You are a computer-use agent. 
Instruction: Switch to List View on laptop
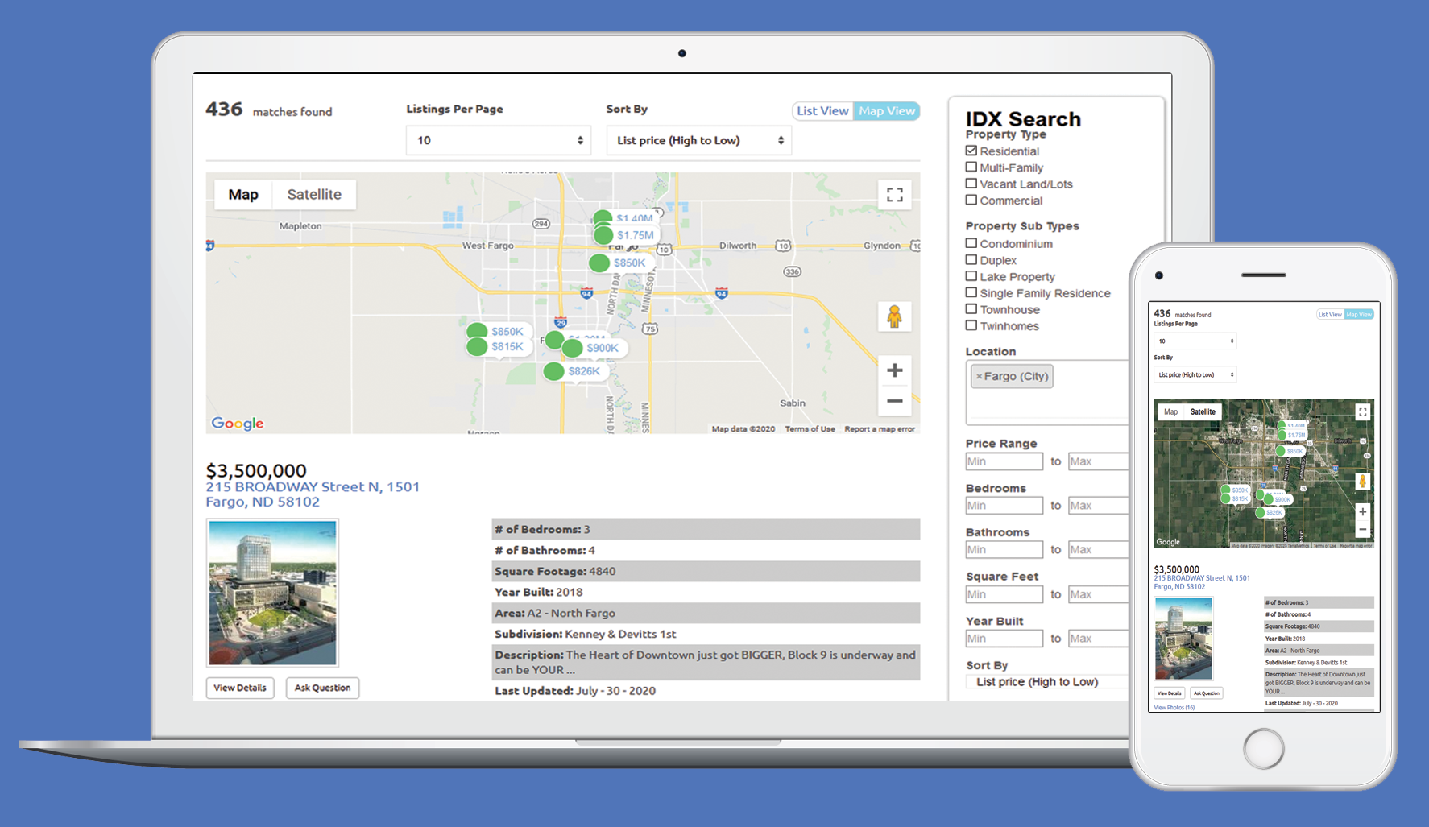coord(822,111)
